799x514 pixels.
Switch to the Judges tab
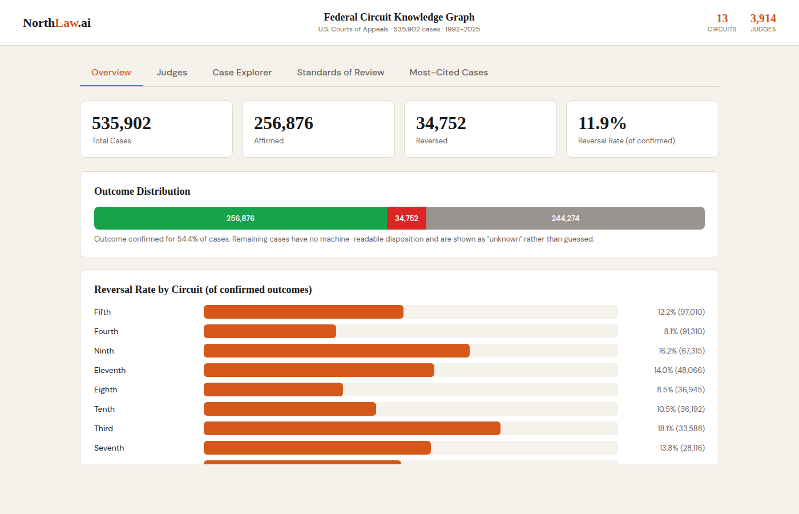(x=172, y=73)
